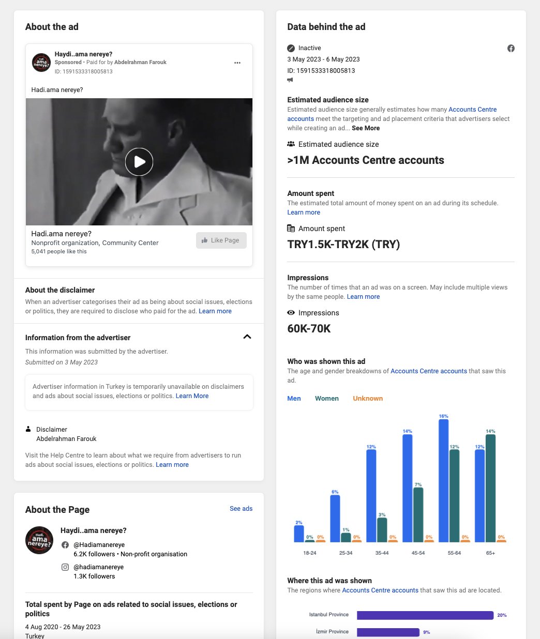Click the Inactive status icon
The image size is (540, 639).
(291, 48)
